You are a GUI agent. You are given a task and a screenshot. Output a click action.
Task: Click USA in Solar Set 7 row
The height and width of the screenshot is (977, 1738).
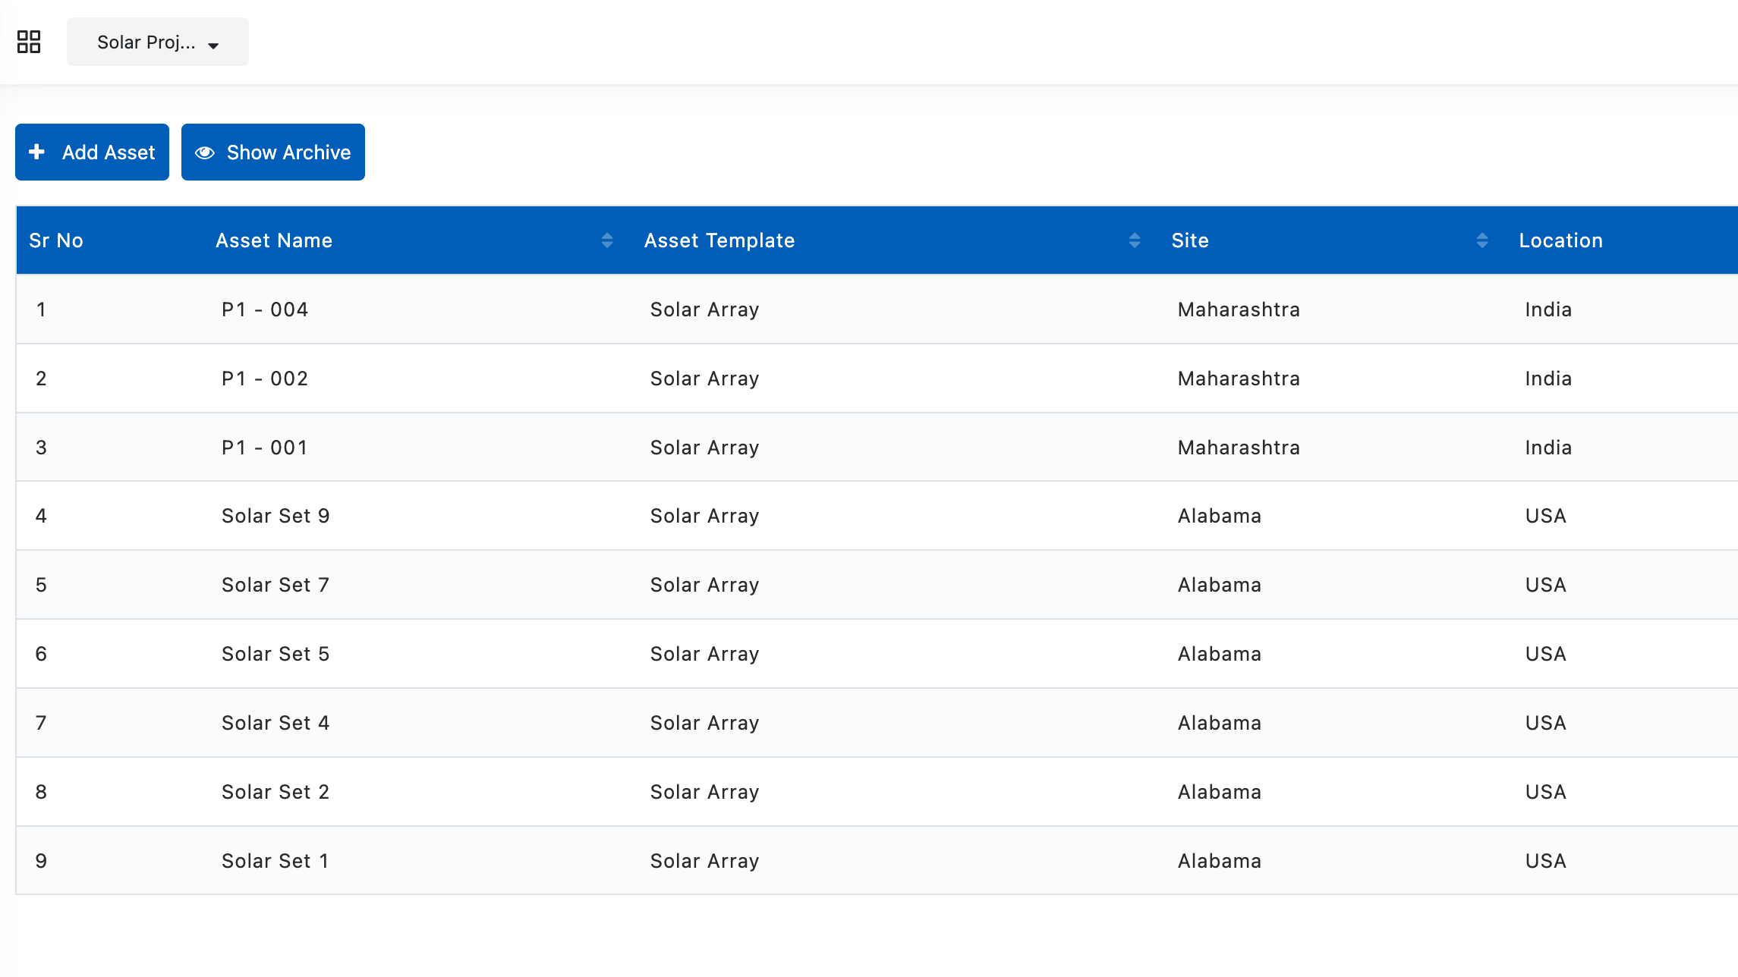(1546, 585)
